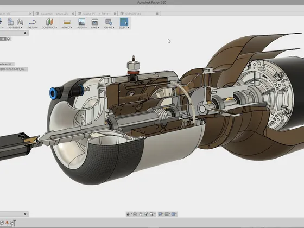This screenshot has height=228, width=304.
Task: Open the INSERT dropdown menu
Action: pyautogui.click(x=82, y=28)
